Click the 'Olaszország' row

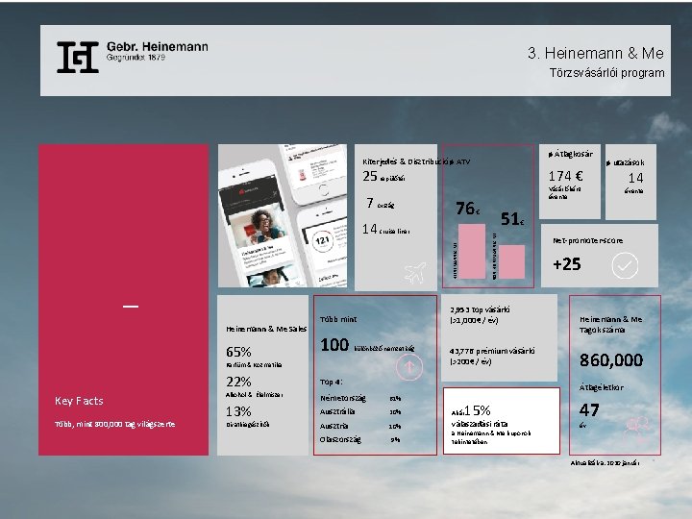pyautogui.click(x=360, y=439)
